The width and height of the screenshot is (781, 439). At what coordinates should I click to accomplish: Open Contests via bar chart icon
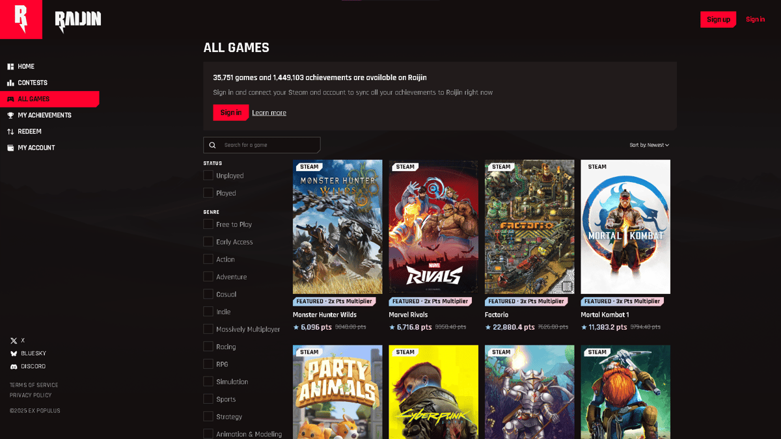[x=10, y=83]
